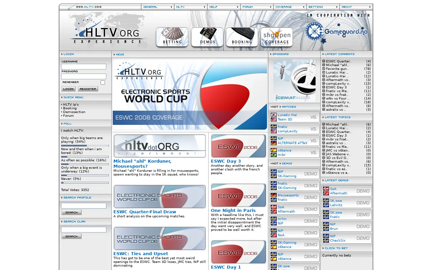Click South Korea flag next to Lunatic Hai
The image size is (432, 270).
point(274,115)
